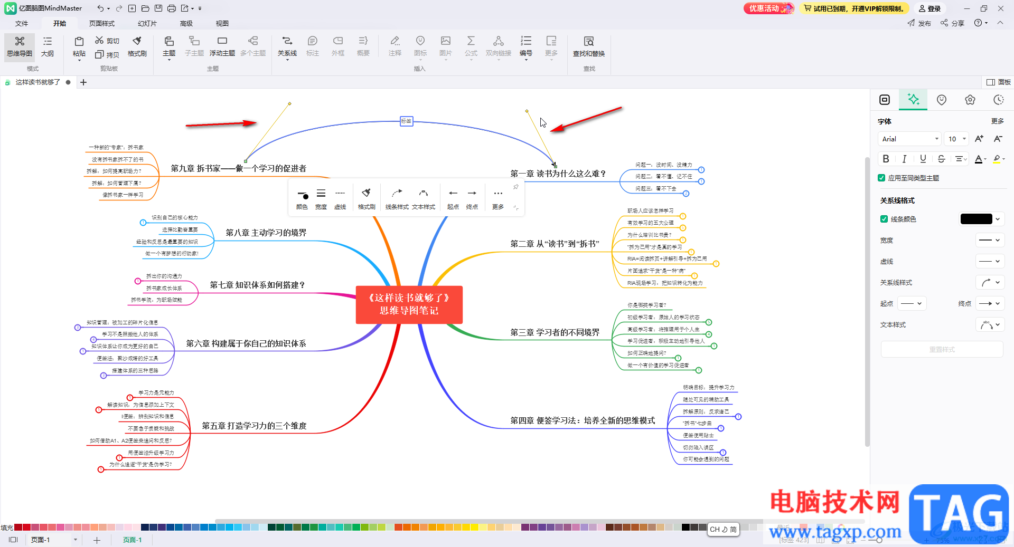Click the Print icon in title bar
Viewport: 1014px width, 547px height.
click(x=172, y=8)
